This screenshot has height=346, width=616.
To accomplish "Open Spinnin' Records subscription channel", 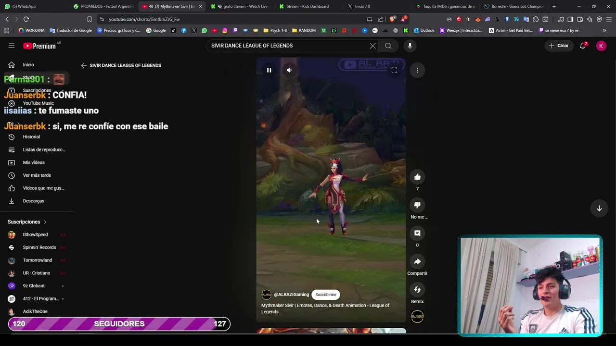I will 36,247.
